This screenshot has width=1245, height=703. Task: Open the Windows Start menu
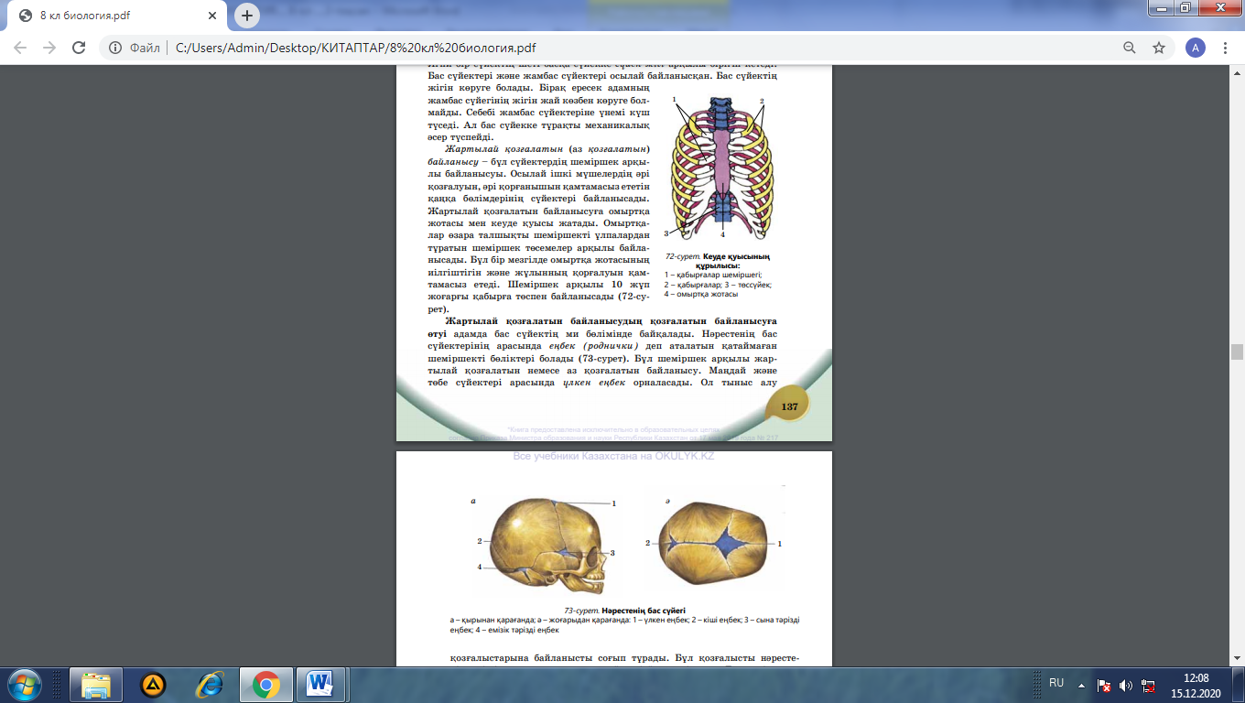(x=23, y=684)
